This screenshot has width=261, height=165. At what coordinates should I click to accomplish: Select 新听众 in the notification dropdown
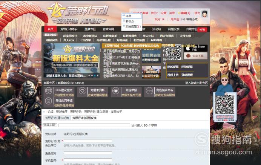132,21
